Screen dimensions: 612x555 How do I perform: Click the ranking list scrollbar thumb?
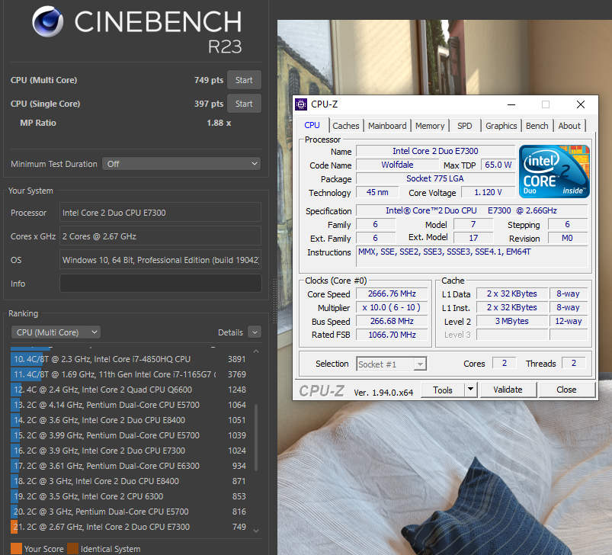point(256,437)
